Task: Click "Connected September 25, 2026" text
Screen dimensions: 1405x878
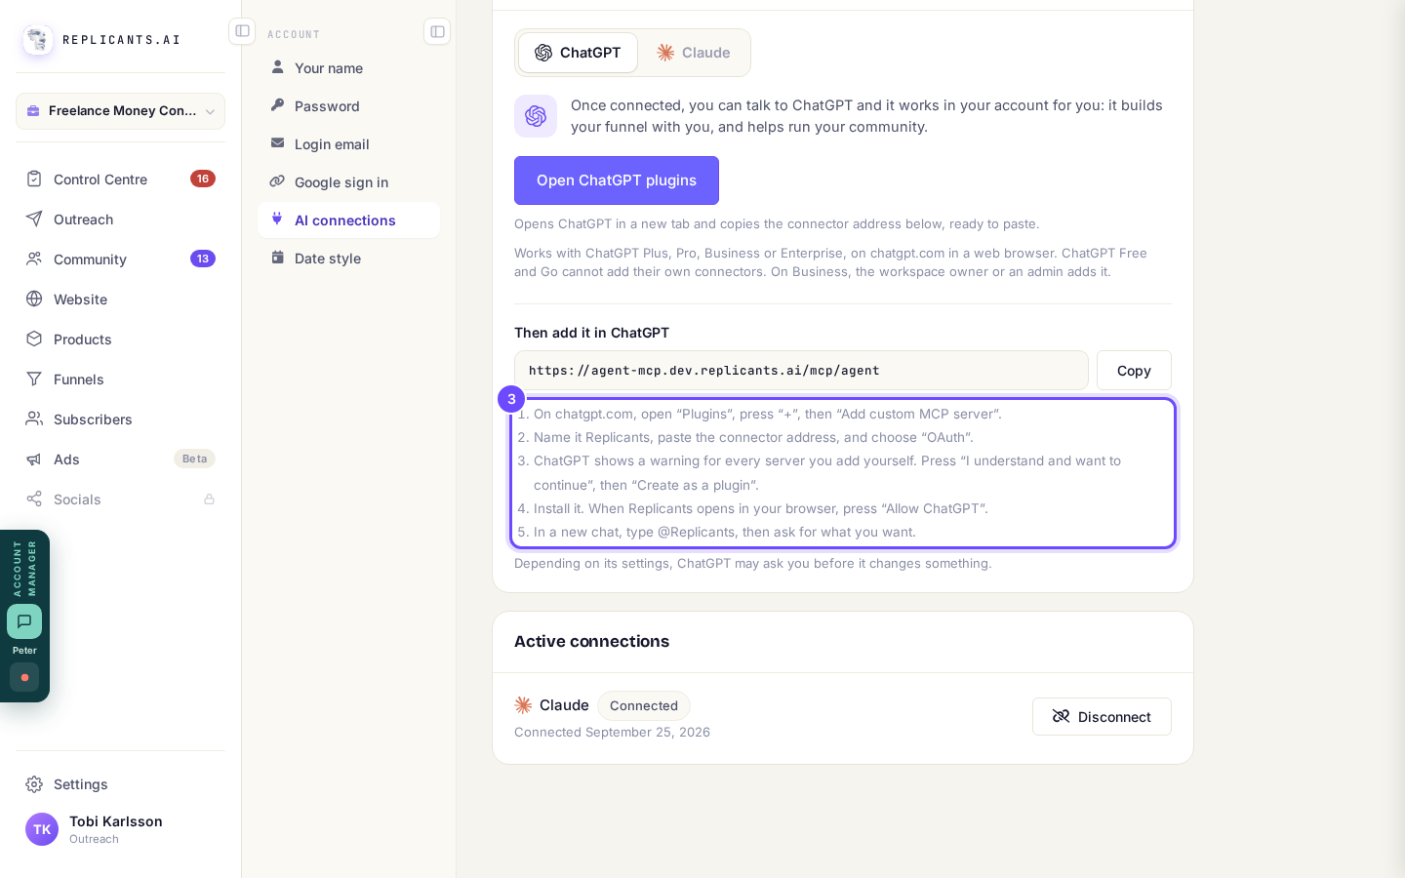Action: pos(612,732)
